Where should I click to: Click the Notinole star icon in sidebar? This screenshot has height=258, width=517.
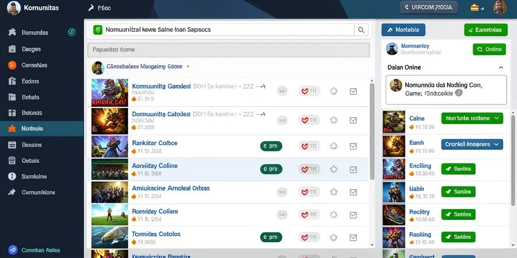(x=12, y=128)
